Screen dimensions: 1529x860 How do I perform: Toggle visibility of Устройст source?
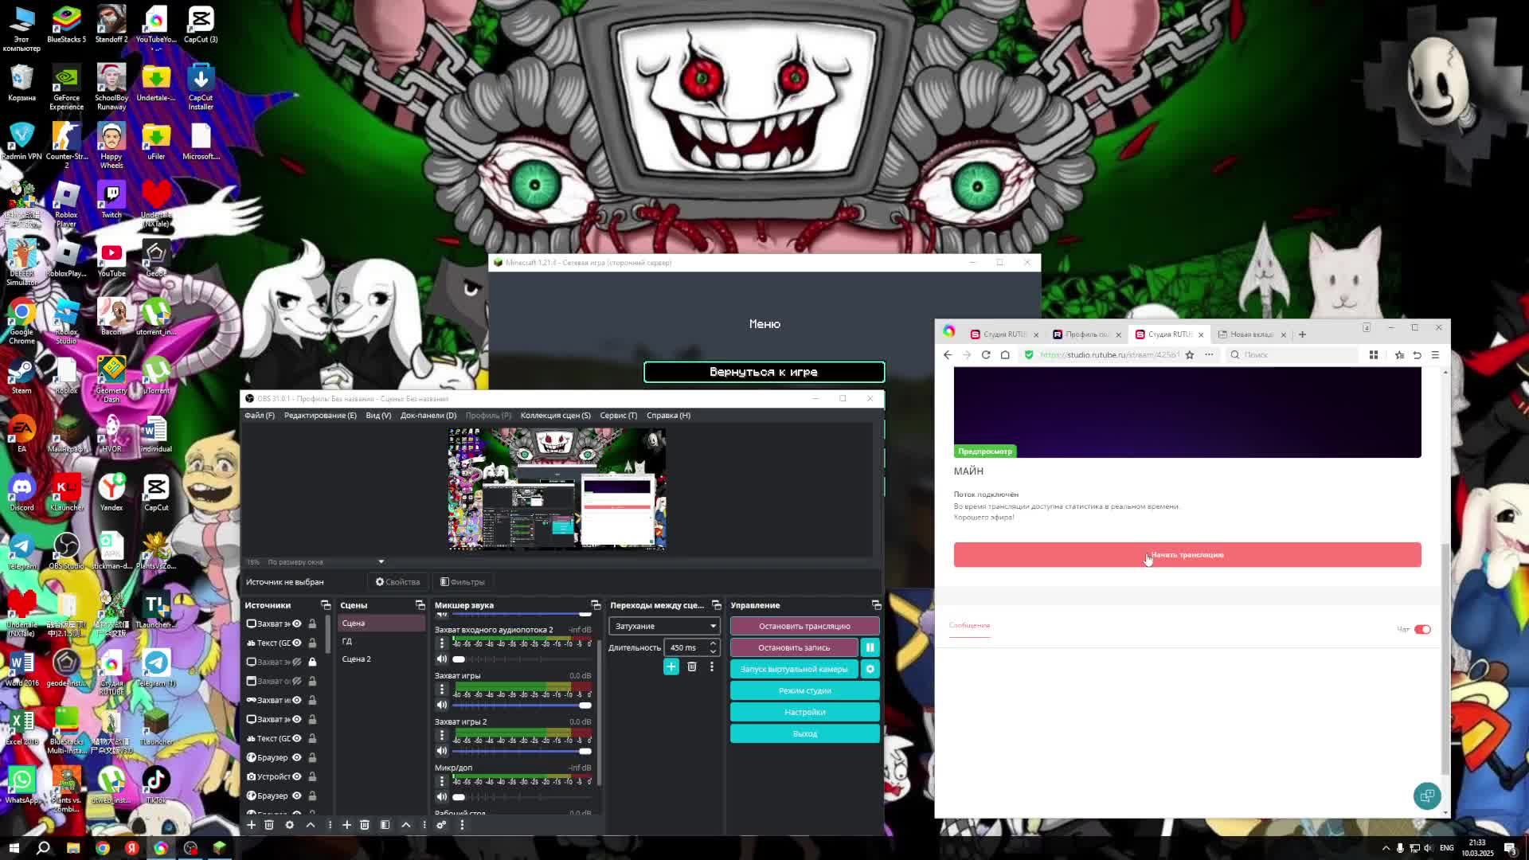tap(297, 776)
